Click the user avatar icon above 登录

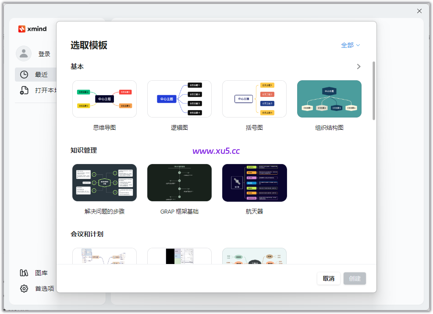coord(24,54)
